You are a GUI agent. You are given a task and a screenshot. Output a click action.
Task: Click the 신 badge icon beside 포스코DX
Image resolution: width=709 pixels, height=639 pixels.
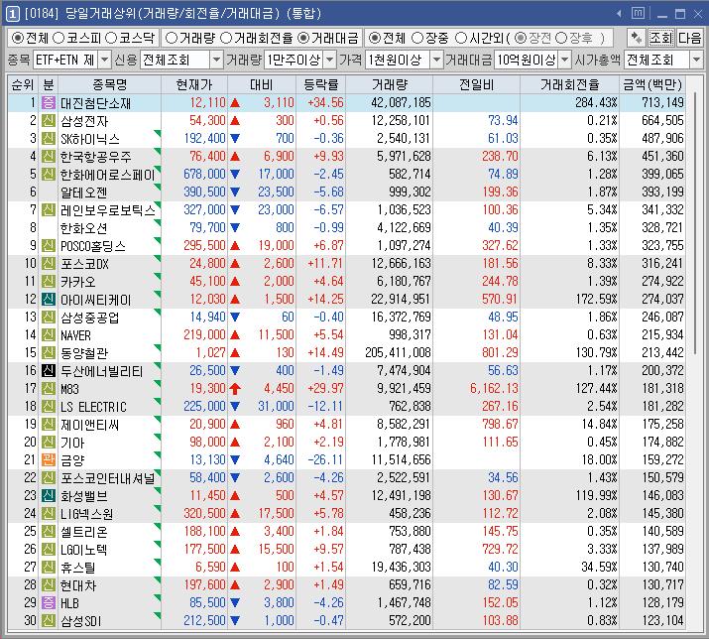pos(49,263)
